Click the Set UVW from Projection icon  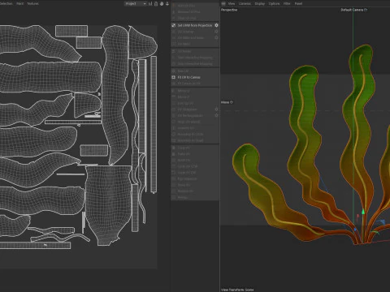174,25
